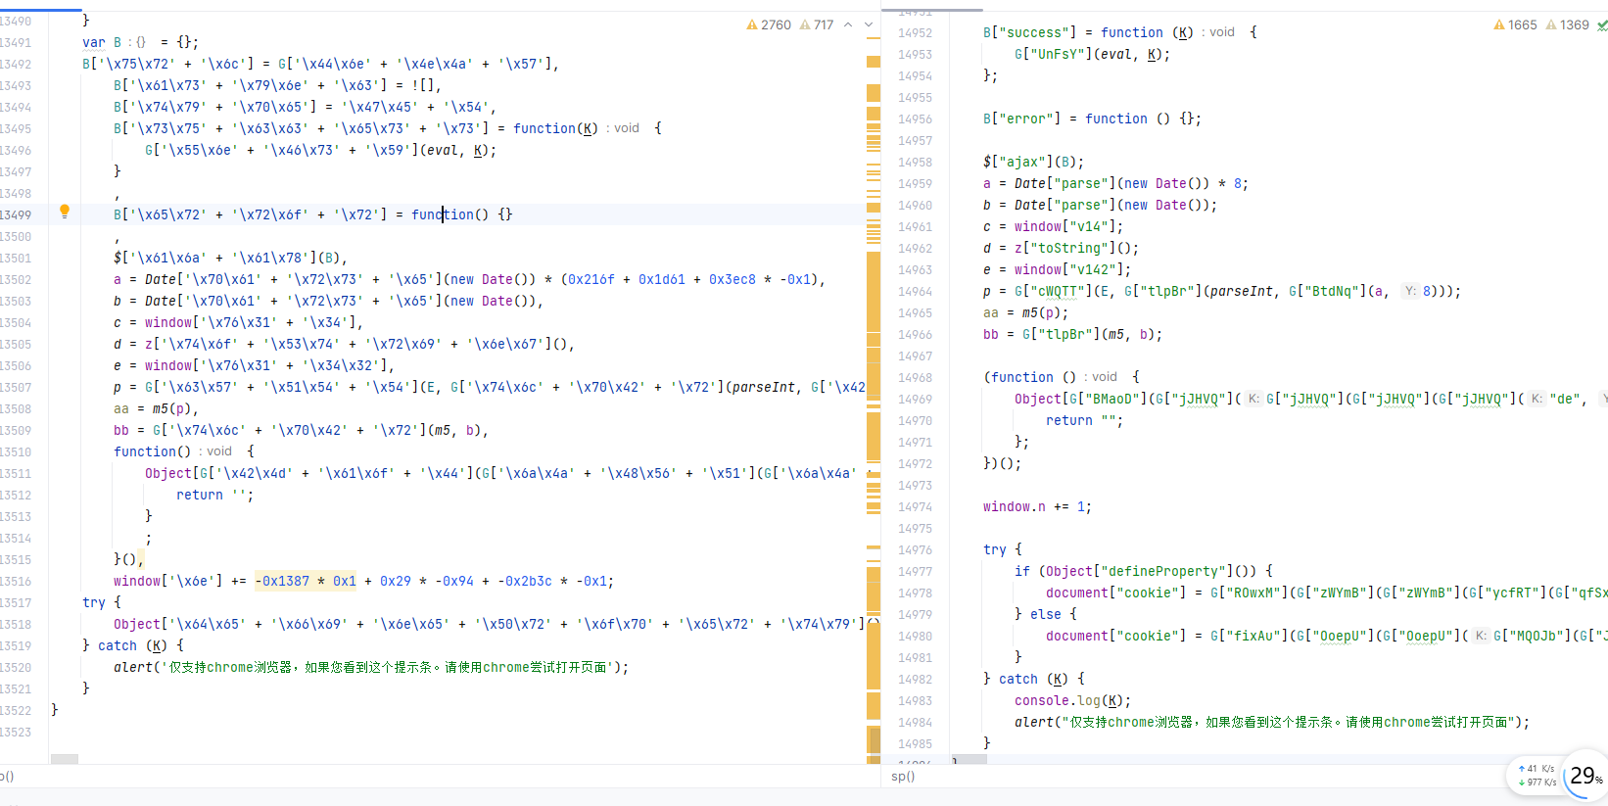Click the right pane horizontal scrollbar thumb
Viewport: 1608px width, 806px height.
click(970, 759)
